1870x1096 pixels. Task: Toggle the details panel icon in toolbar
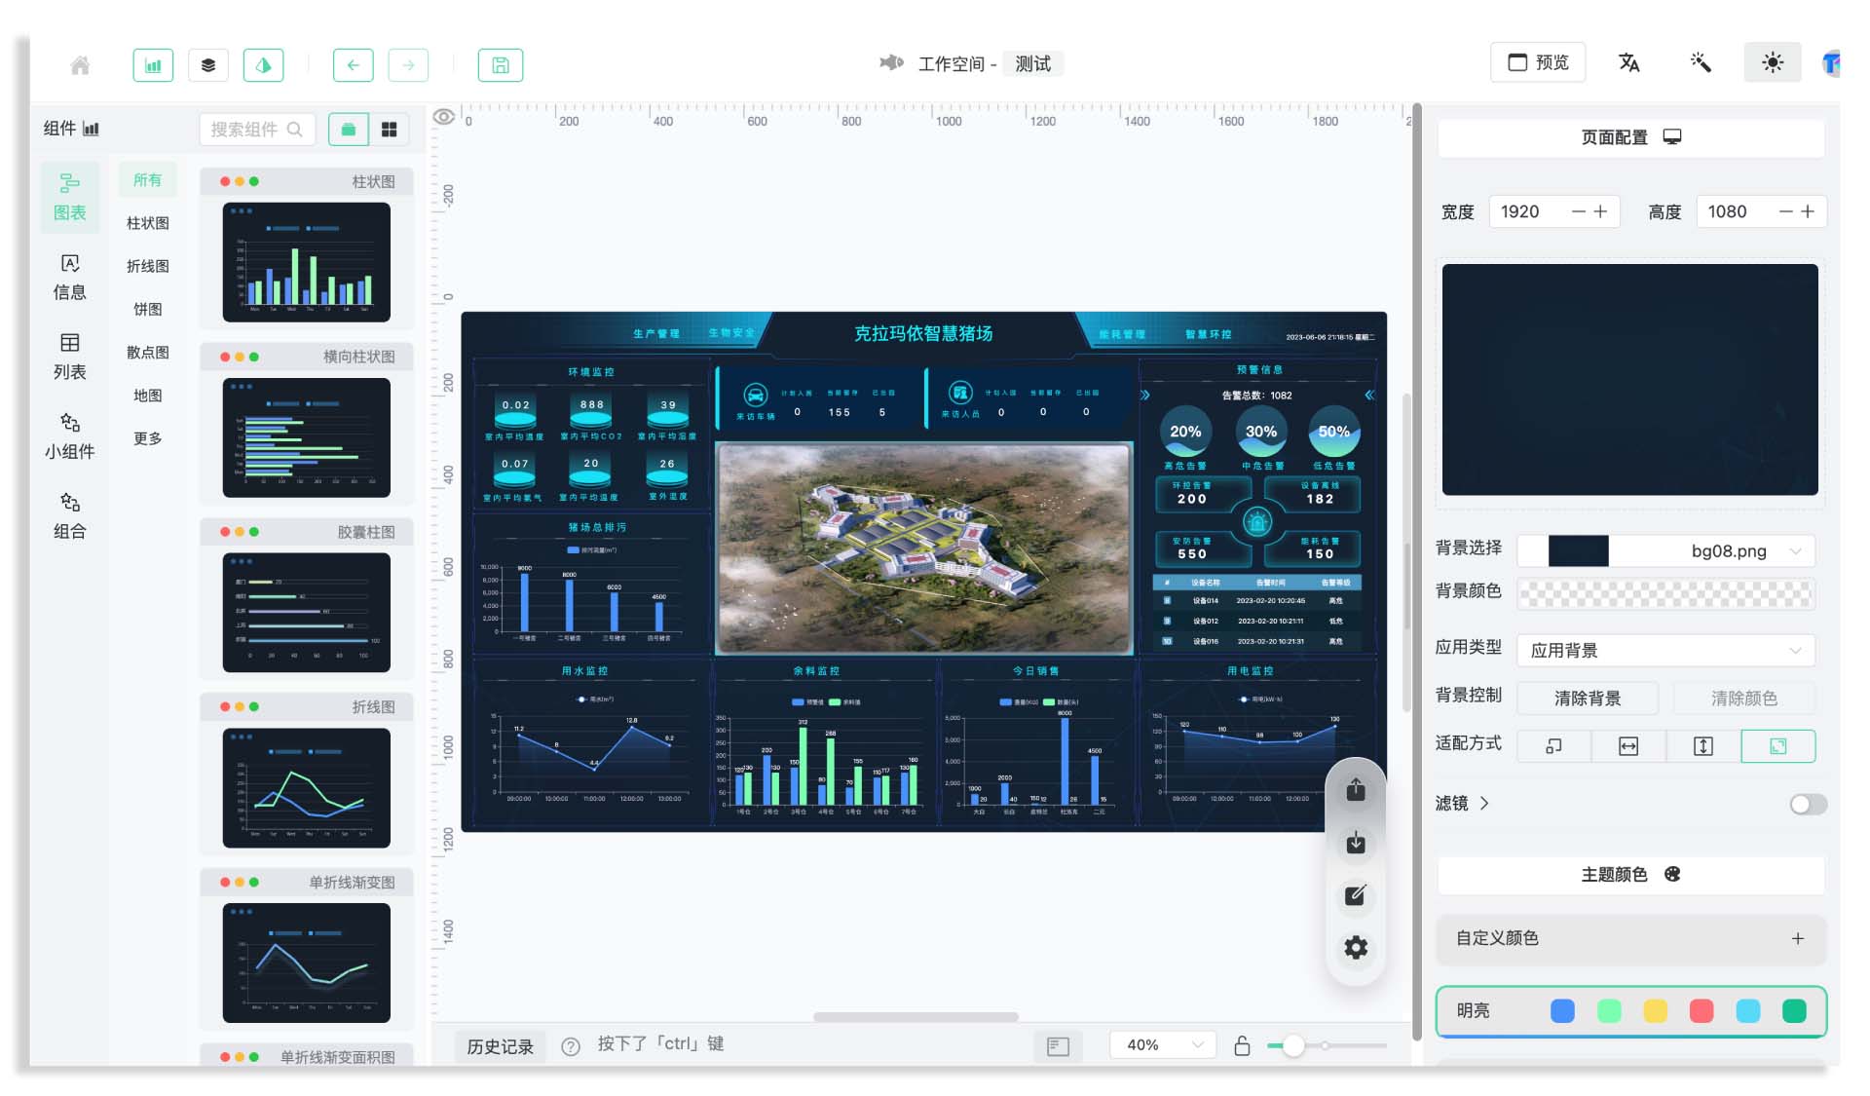(263, 64)
